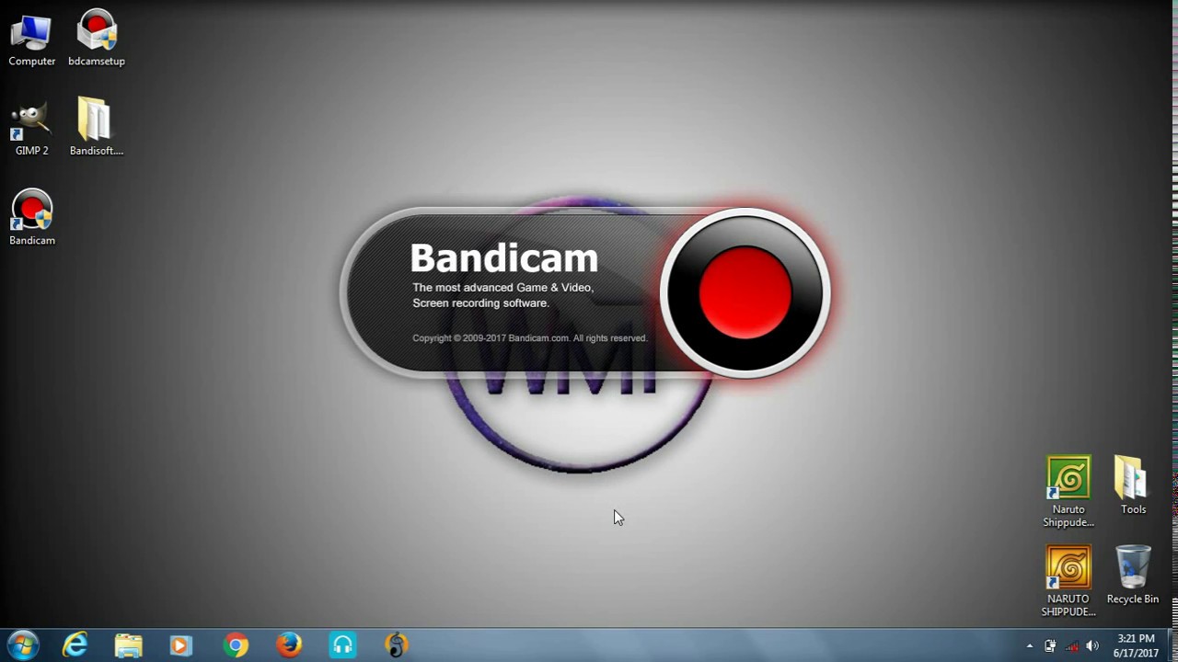
Task: Select the orange NARUTO SHIPPUDE shortcut icon
Action: click(x=1068, y=581)
